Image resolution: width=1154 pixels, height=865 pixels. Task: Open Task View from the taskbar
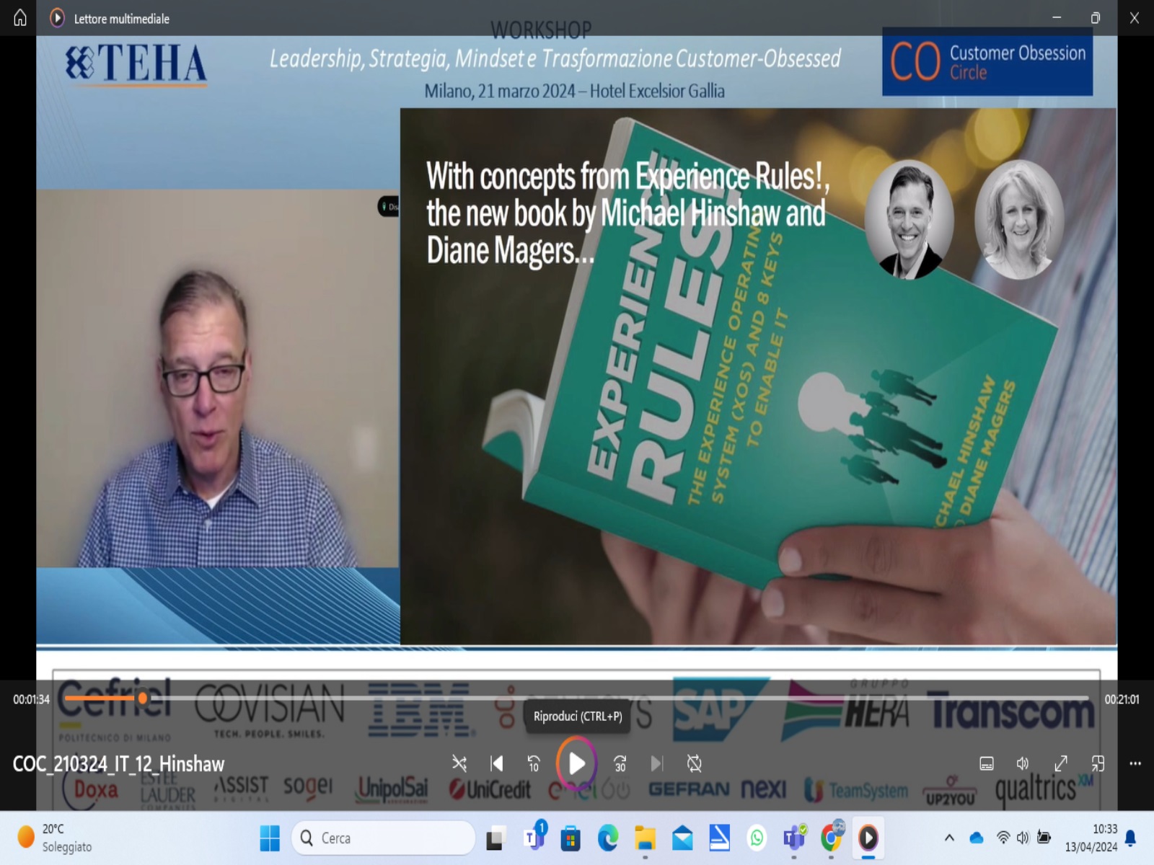click(495, 838)
